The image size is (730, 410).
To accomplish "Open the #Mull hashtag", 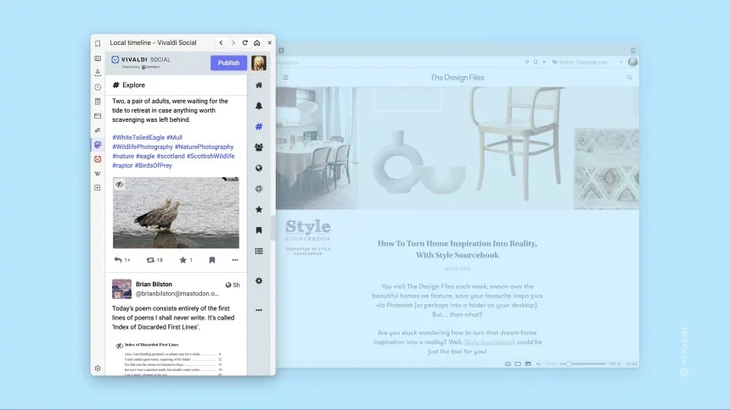I will coord(175,137).
